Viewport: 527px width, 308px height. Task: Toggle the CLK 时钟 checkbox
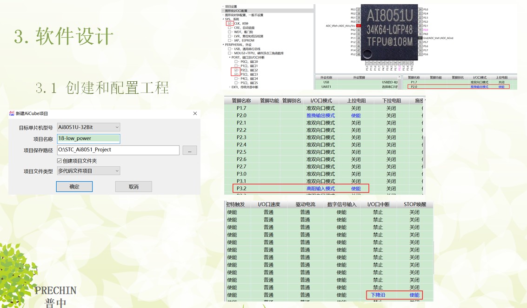(230, 23)
